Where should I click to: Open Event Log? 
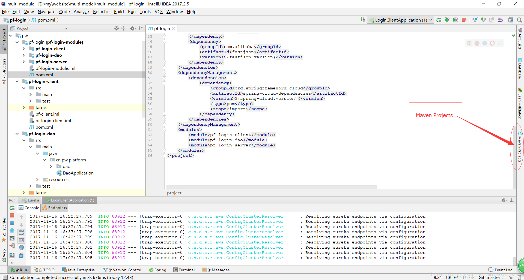click(x=501, y=270)
